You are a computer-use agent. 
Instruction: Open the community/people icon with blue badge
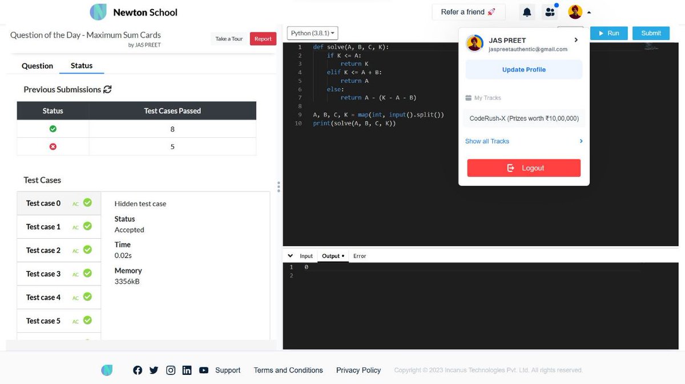pos(549,11)
